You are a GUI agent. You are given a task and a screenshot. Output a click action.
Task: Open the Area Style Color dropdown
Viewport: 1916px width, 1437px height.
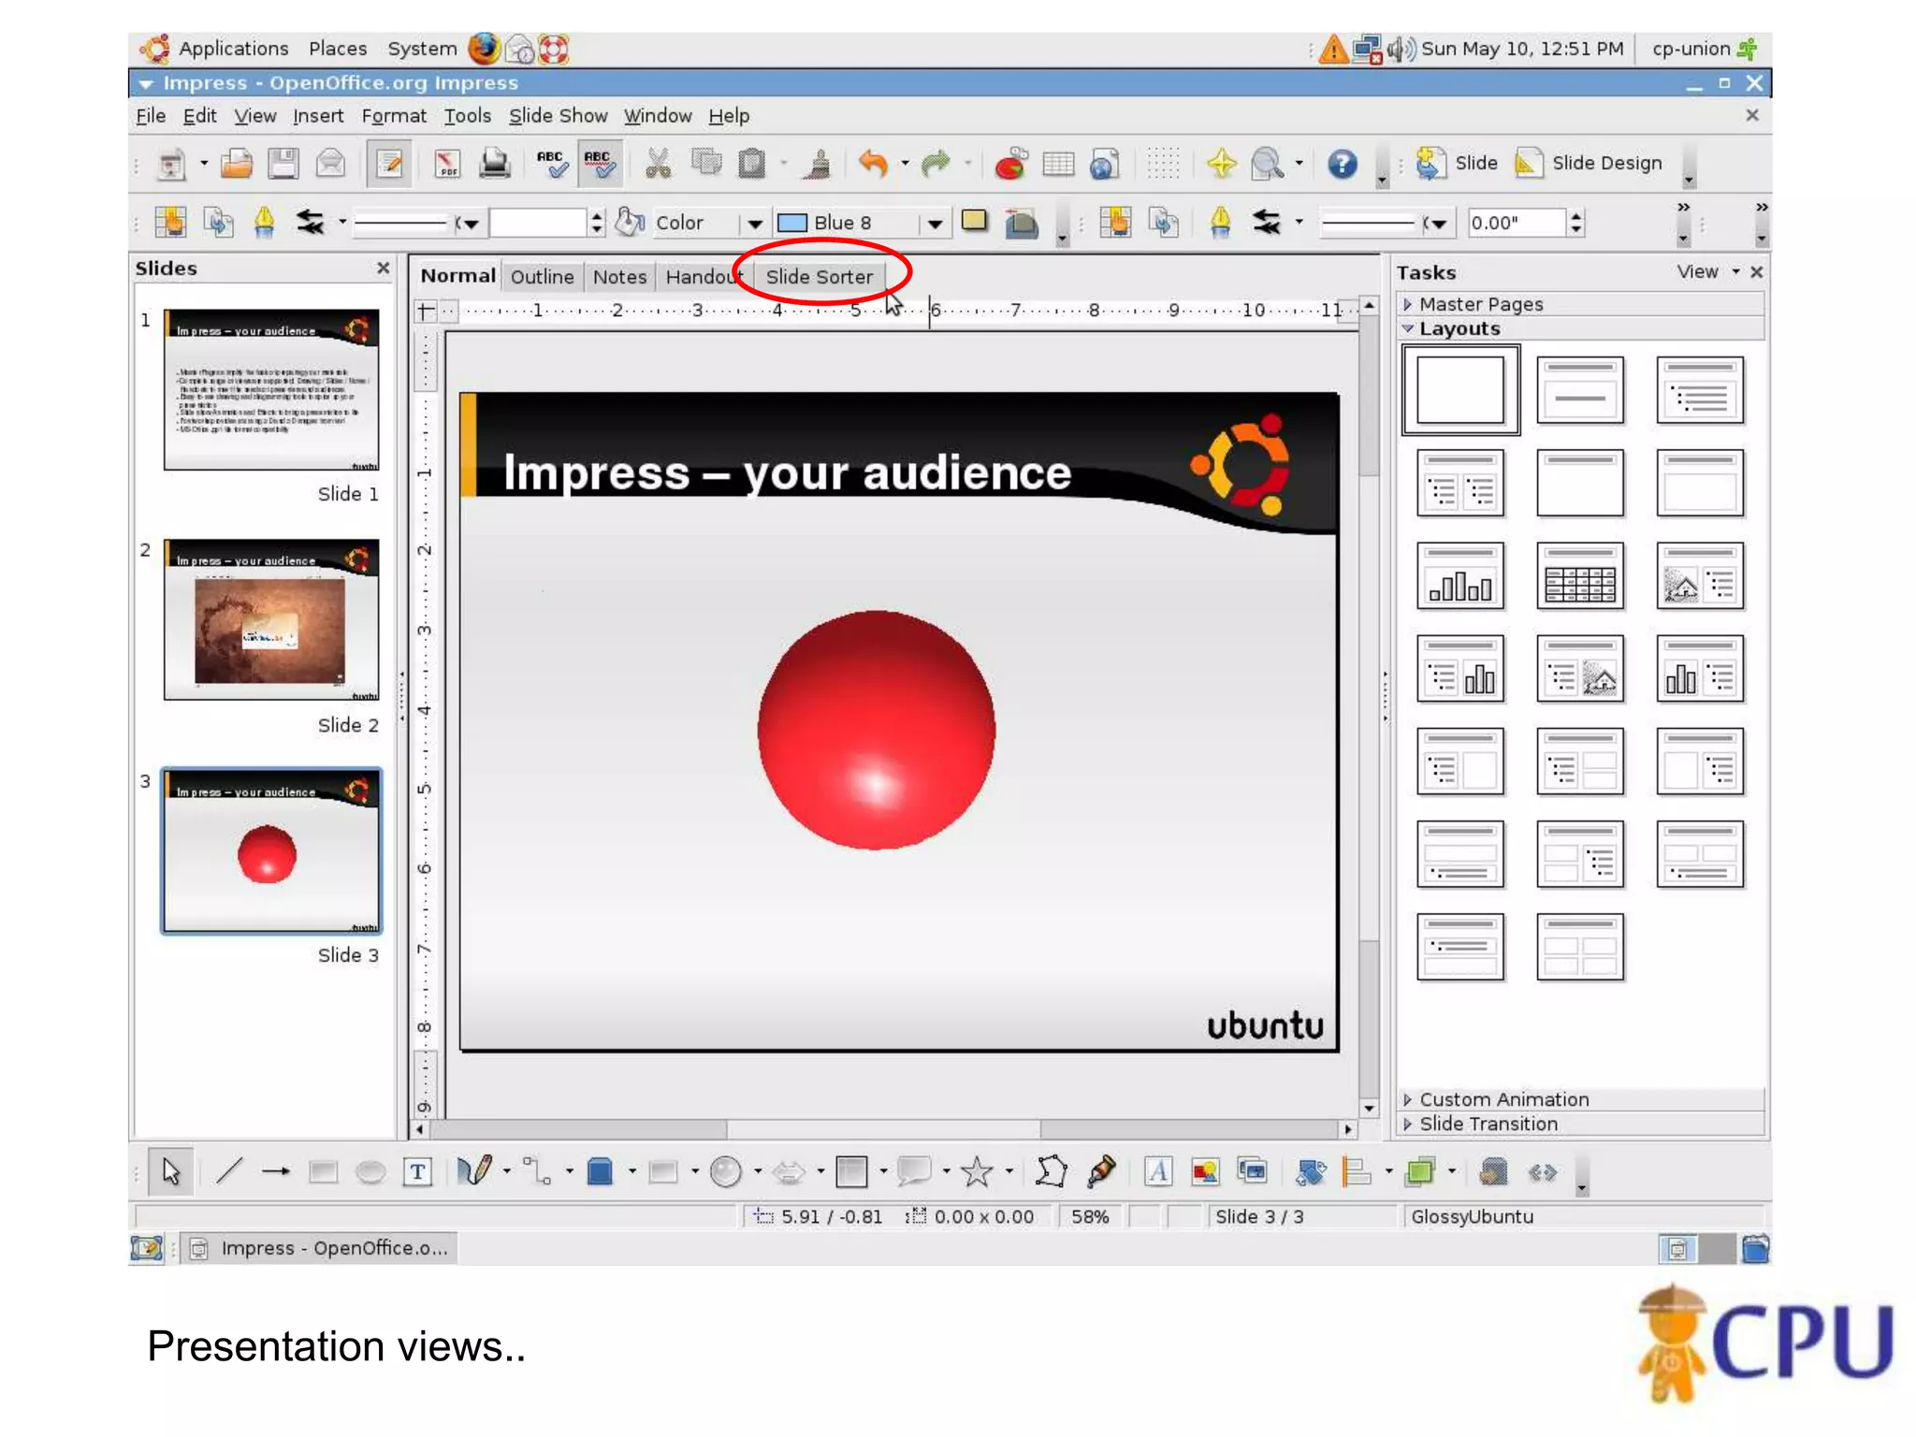[x=754, y=223]
